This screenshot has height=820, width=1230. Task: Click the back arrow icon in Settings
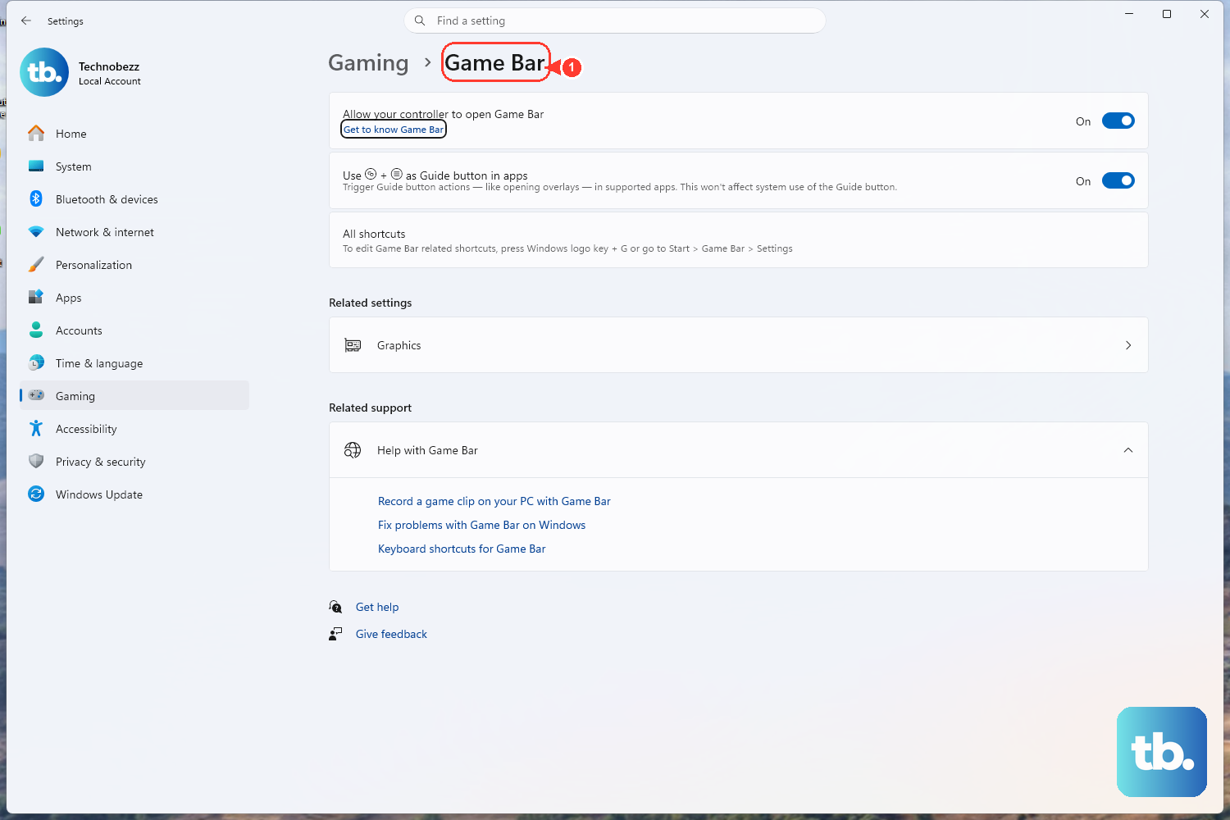[26, 20]
